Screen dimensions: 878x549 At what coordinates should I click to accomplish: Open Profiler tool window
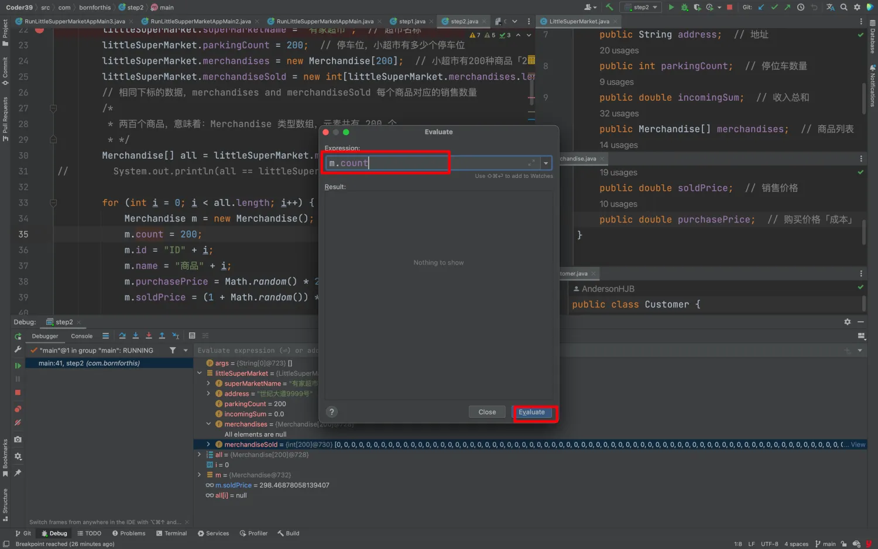coord(253,533)
